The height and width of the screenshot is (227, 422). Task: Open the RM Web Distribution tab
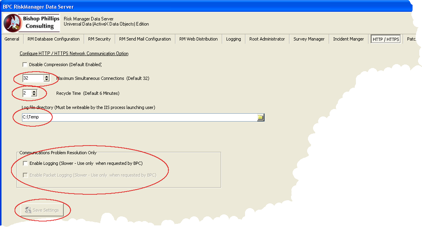(x=198, y=39)
